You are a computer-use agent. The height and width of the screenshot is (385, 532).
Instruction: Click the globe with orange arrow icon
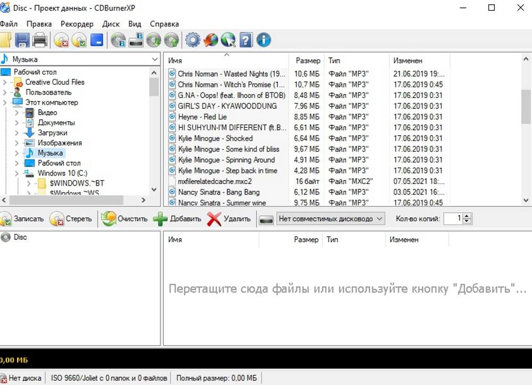coord(210,40)
